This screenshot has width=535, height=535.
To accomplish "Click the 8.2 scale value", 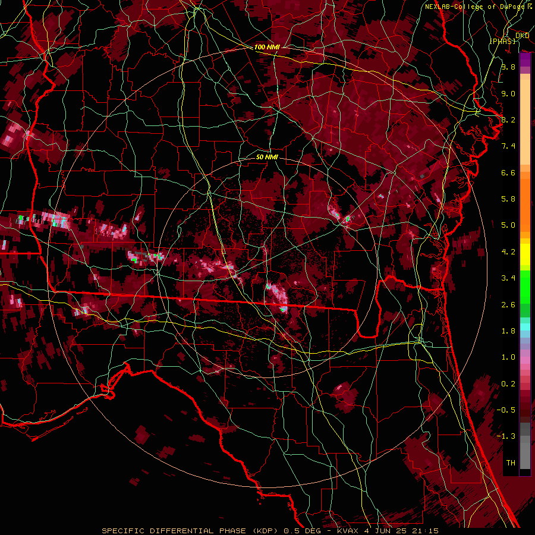I will (508, 119).
